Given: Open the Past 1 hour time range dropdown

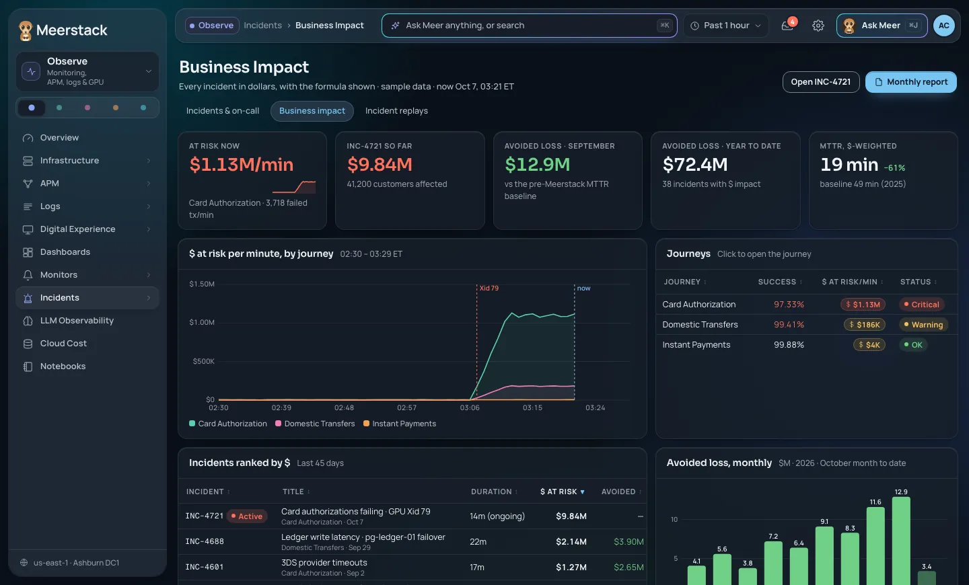Looking at the screenshot, I should (x=725, y=26).
